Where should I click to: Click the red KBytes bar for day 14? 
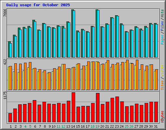(x=73, y=107)
